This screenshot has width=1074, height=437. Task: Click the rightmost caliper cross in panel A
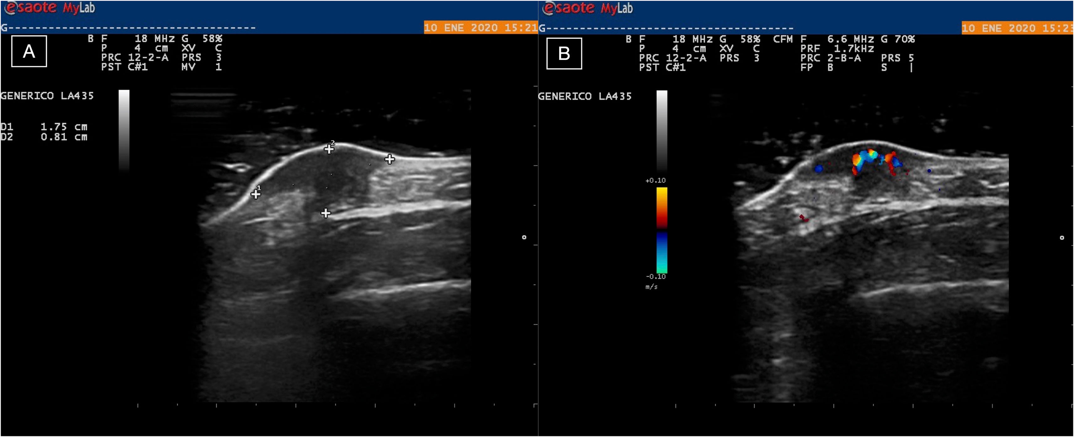pyautogui.click(x=389, y=159)
